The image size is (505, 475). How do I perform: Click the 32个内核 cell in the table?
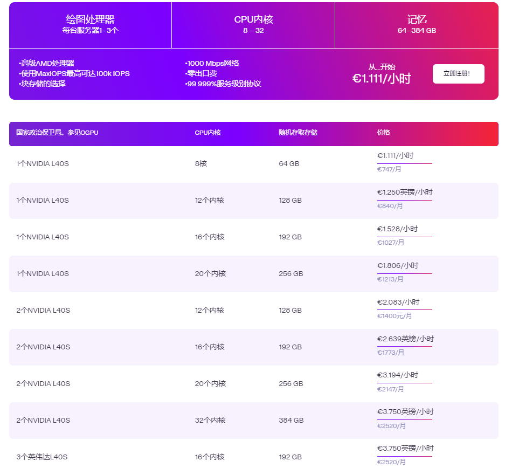click(x=210, y=421)
